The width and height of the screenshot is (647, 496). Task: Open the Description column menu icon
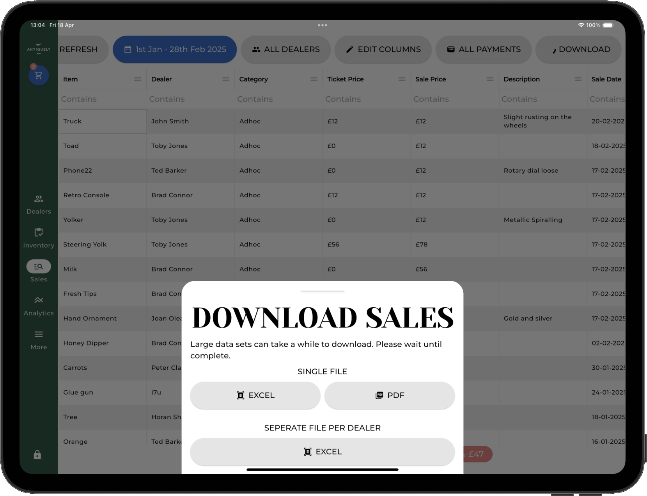click(x=578, y=79)
